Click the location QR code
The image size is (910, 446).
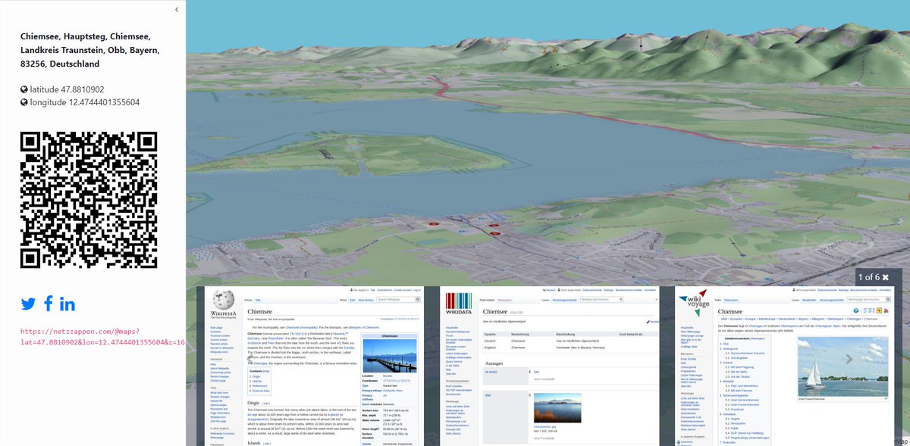click(x=89, y=200)
